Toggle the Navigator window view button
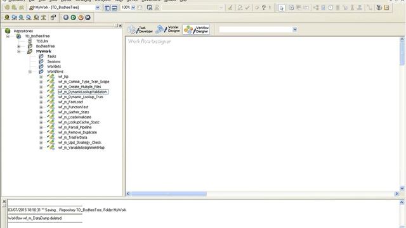Viewport: 406px width, 228px height. point(107,8)
